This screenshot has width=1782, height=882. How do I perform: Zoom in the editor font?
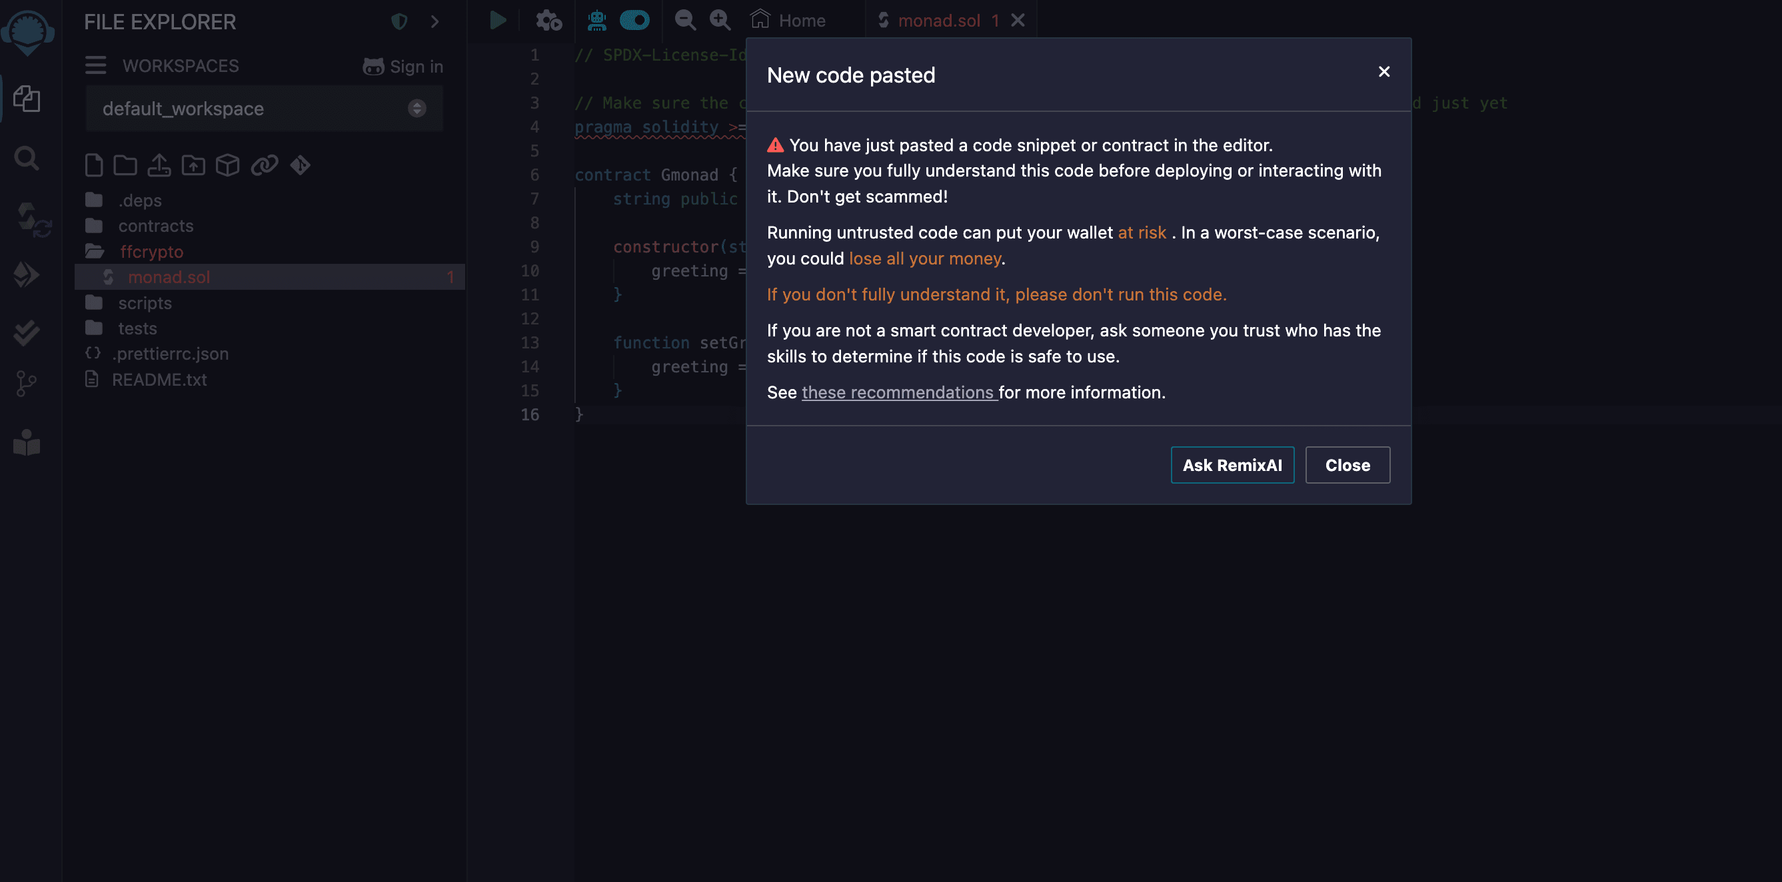pos(720,20)
